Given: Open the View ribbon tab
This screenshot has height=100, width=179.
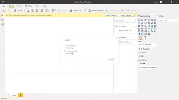Looking at the screenshot, I should pos(37,6).
